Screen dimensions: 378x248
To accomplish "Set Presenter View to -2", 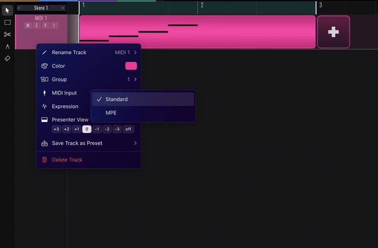I will point(107,130).
